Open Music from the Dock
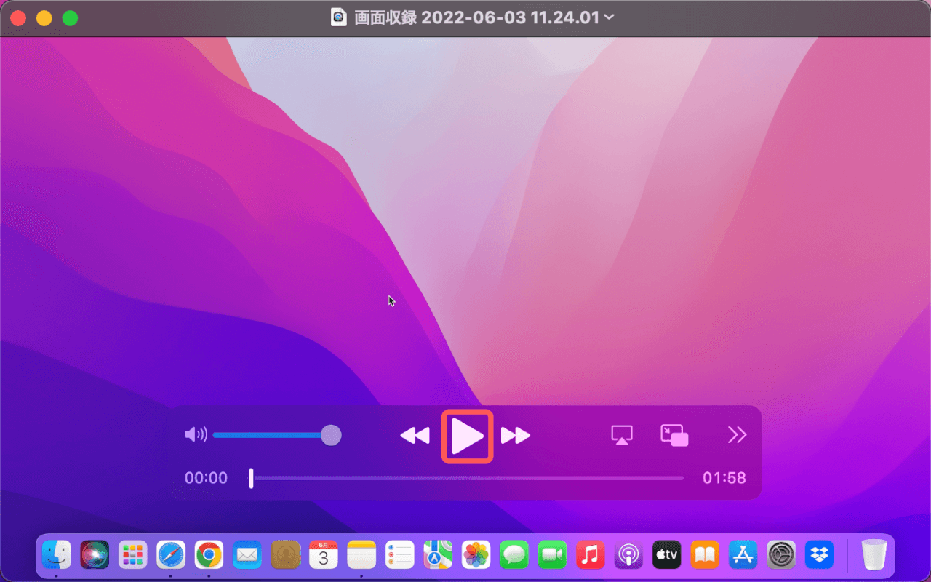Screen dimensions: 931x582 [590, 555]
